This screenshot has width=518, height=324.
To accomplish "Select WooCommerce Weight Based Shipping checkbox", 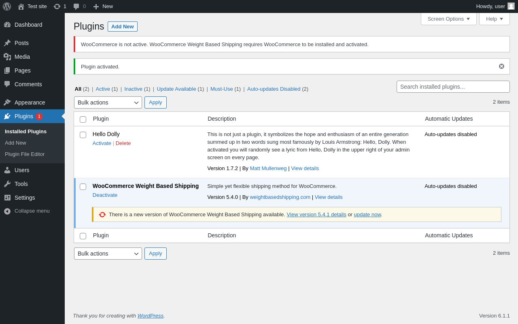I will [83, 187].
